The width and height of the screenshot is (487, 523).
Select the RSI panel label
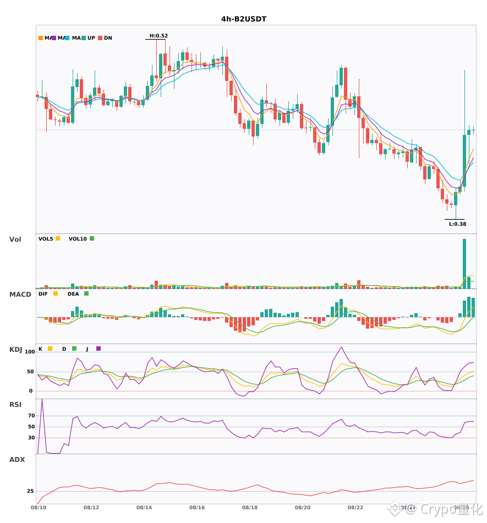tap(15, 405)
